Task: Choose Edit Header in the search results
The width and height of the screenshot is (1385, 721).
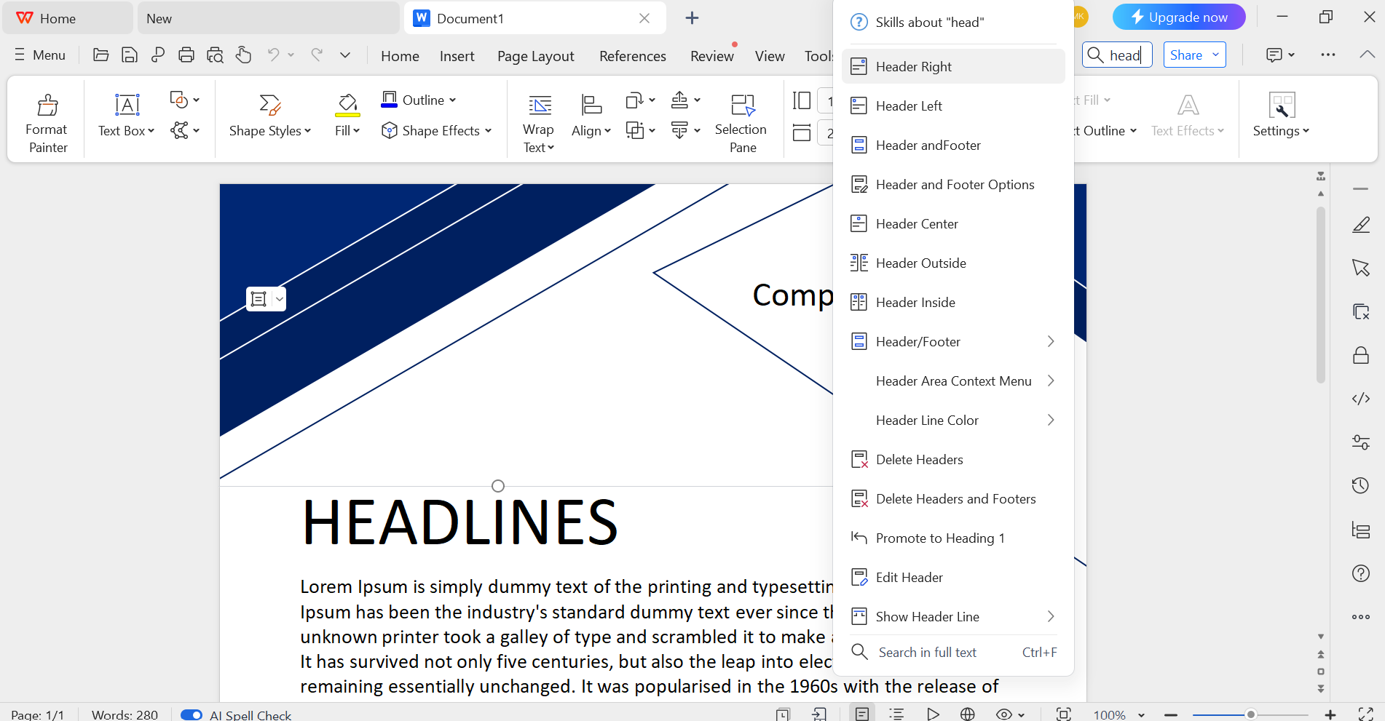Action: click(909, 578)
